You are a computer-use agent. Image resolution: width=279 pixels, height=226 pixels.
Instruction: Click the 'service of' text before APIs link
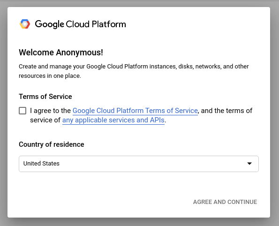(45, 120)
